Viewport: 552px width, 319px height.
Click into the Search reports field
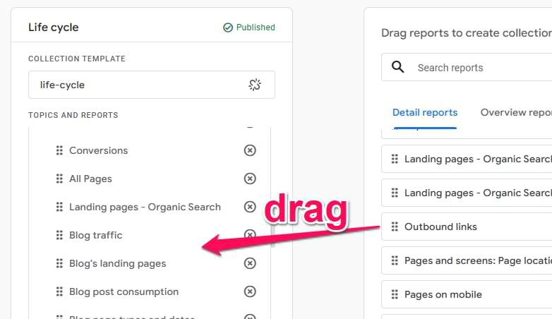pyautogui.click(x=480, y=68)
